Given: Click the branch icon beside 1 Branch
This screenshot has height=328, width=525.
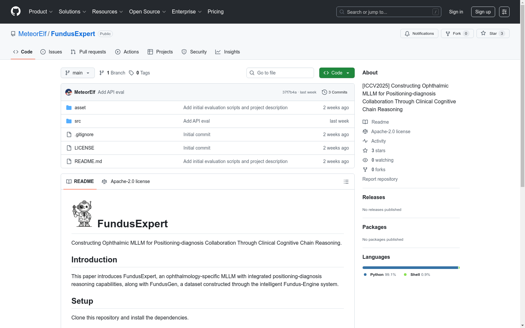Looking at the screenshot, I should pos(102,73).
